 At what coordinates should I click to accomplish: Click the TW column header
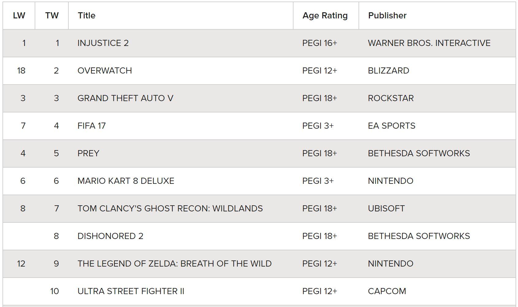click(52, 16)
